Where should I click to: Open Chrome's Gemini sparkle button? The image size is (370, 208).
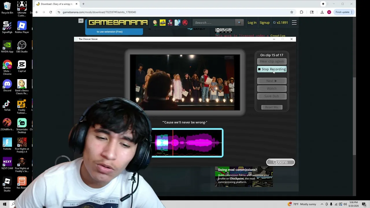pos(323,4)
